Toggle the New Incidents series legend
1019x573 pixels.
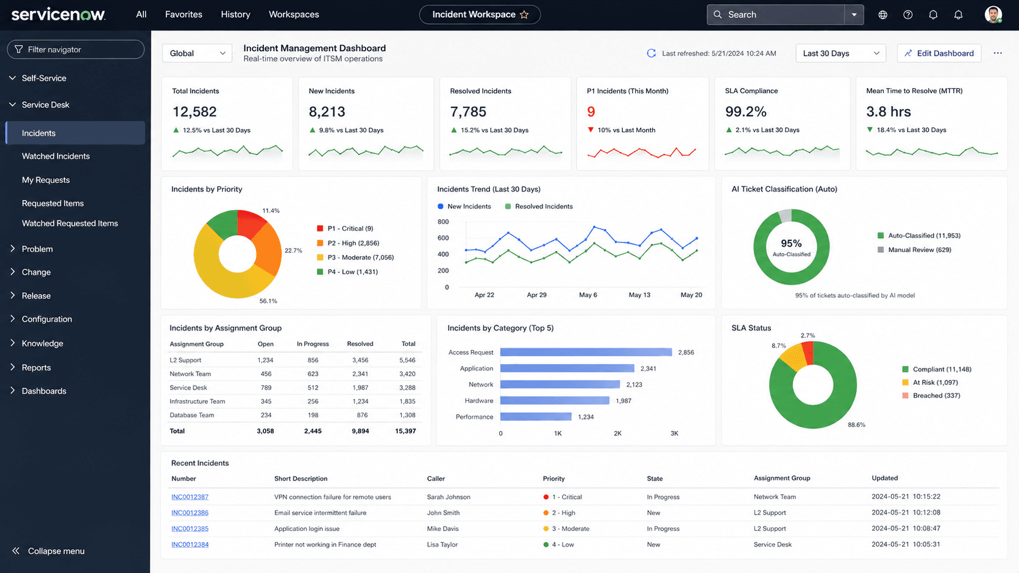click(x=464, y=206)
